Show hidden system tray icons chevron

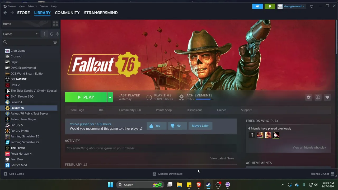click(283, 185)
